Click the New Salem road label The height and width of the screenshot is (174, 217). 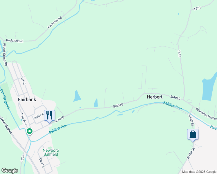[6, 126]
